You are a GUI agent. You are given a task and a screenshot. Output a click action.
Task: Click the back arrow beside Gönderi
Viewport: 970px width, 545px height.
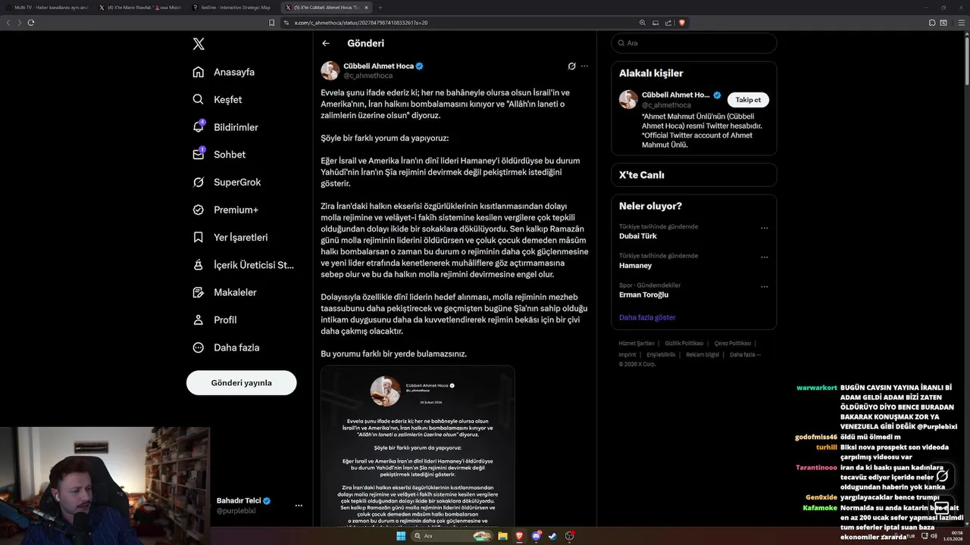tap(326, 43)
